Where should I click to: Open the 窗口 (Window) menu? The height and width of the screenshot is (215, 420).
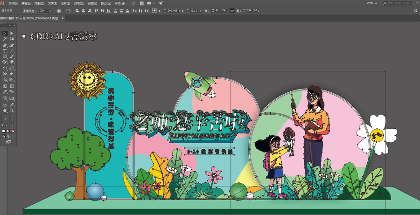[106, 3]
